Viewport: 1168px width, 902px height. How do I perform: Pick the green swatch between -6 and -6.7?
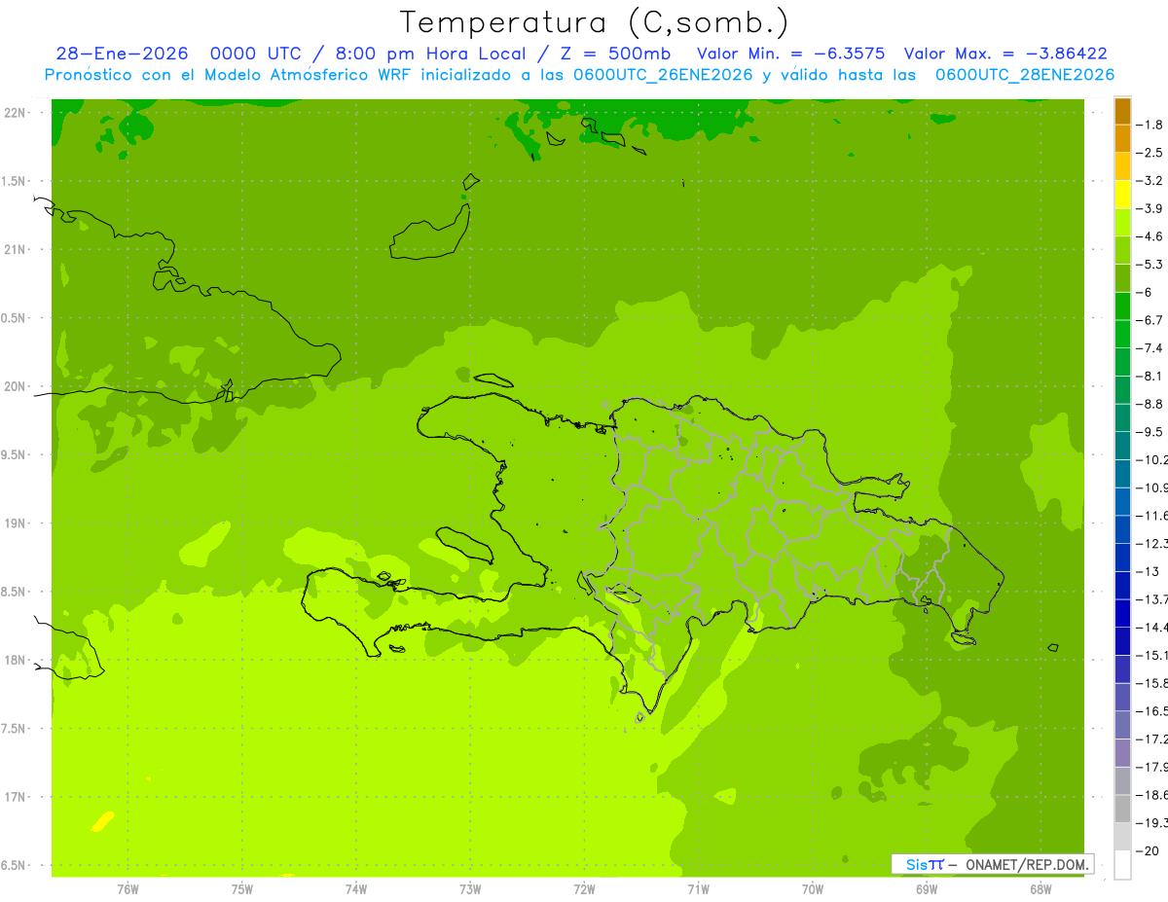1122,307
